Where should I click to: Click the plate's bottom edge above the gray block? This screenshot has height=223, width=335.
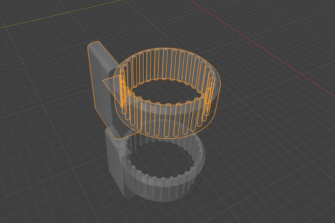click(115, 135)
